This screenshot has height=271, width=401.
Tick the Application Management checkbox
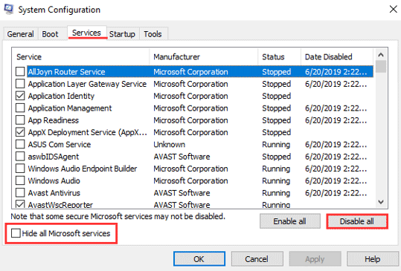click(x=20, y=108)
